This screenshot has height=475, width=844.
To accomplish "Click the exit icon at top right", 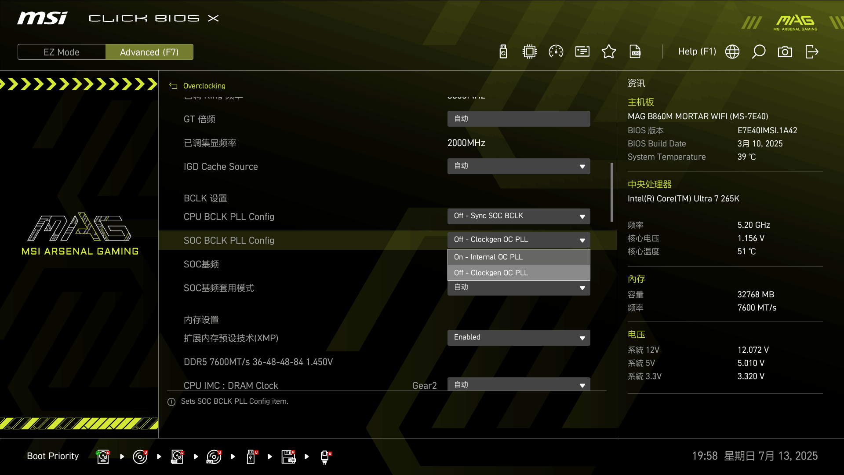I will point(811,52).
